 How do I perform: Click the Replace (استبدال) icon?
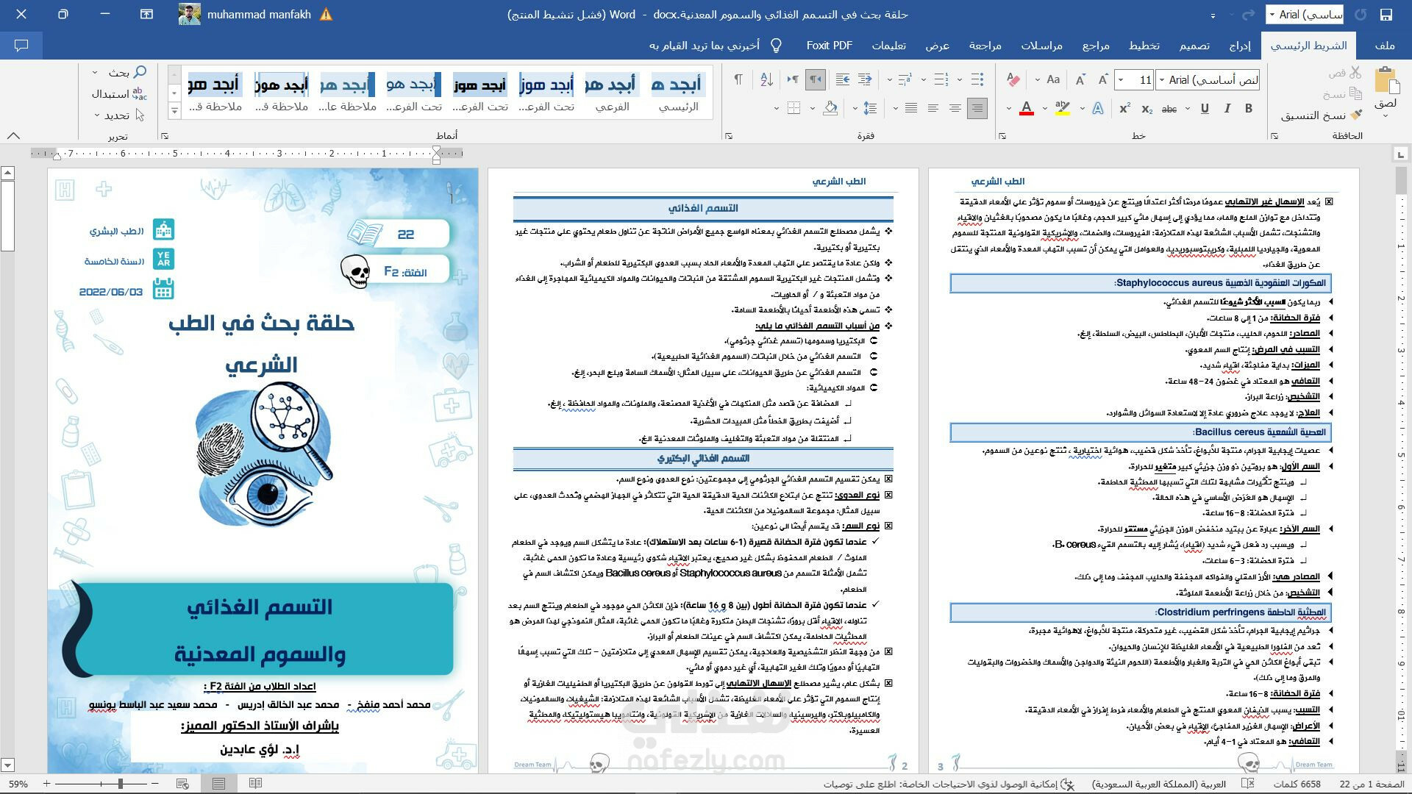pos(139,94)
